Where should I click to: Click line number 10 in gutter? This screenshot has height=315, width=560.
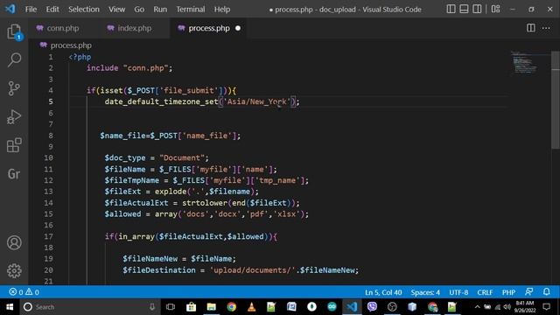49,157
